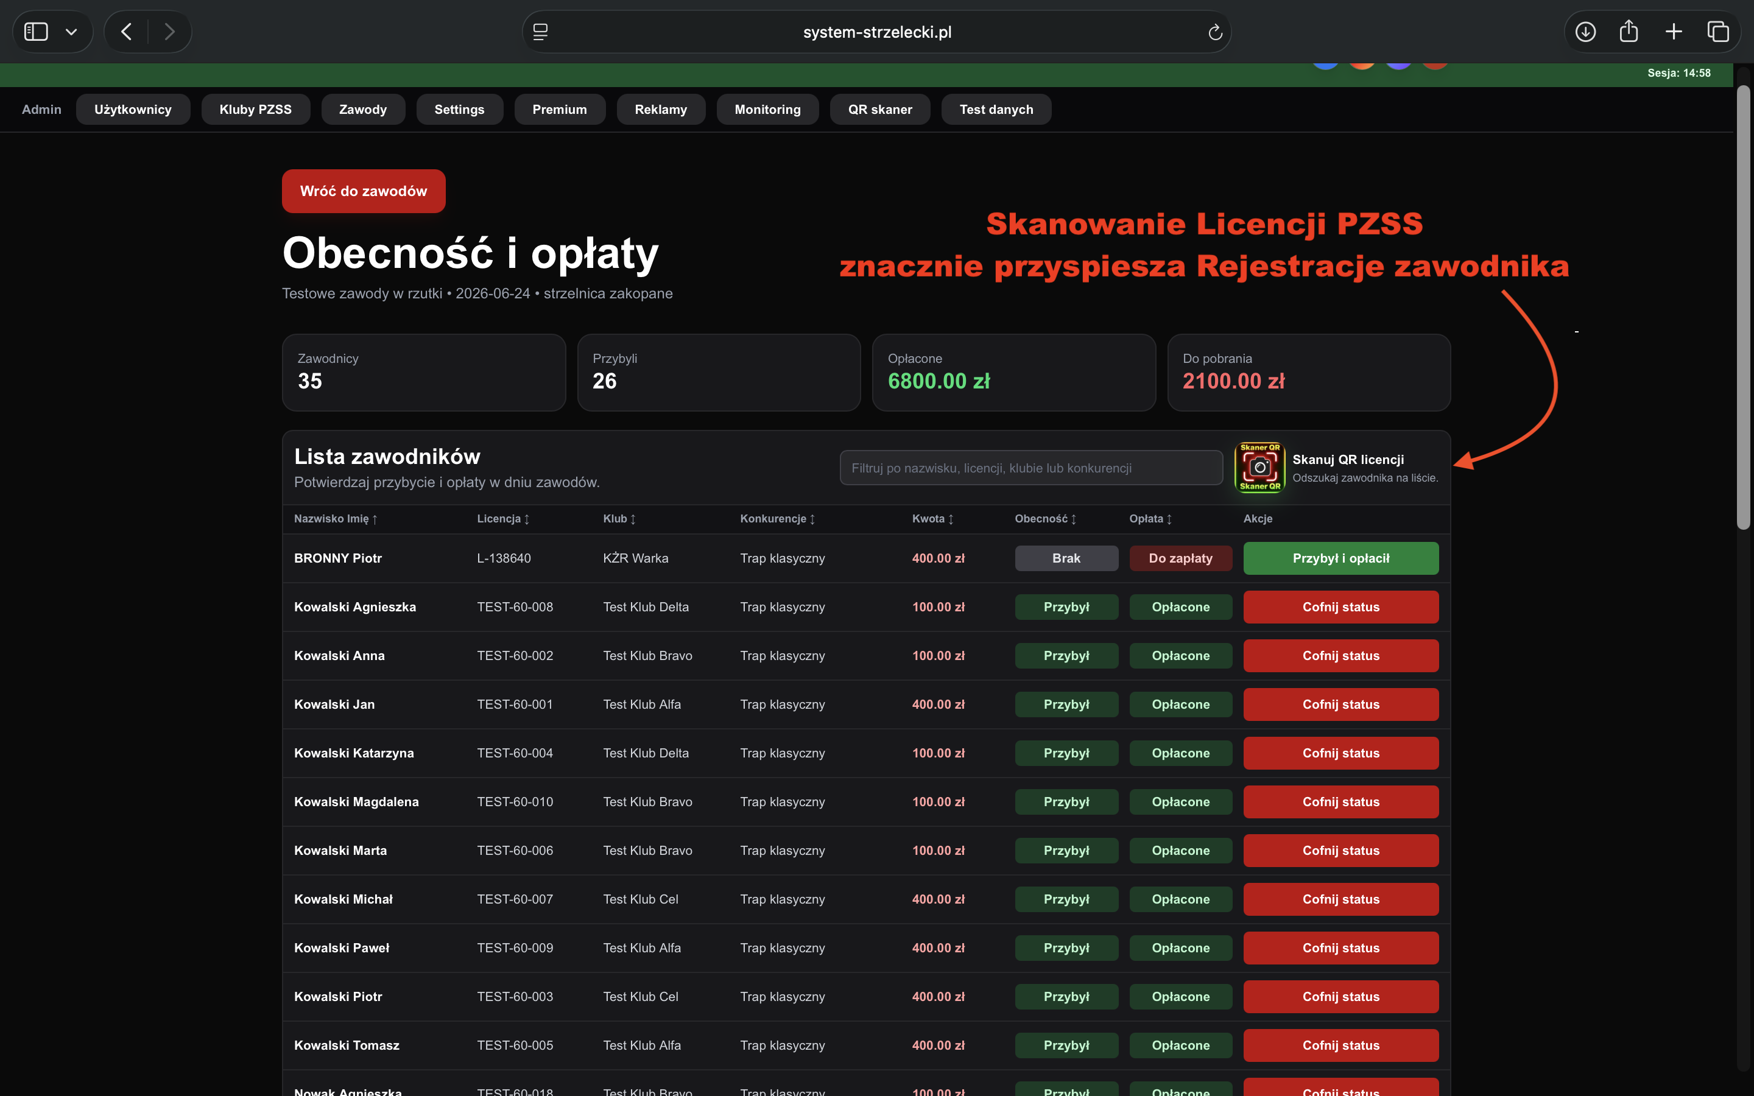Switch to the Zawody tab

(363, 110)
